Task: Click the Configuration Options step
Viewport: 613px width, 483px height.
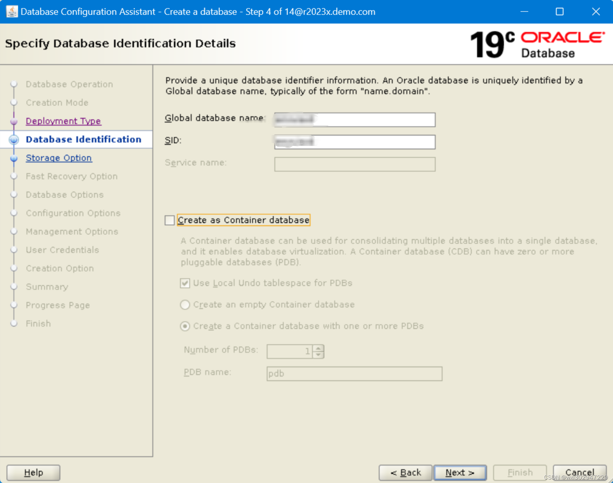Action: [x=73, y=213]
